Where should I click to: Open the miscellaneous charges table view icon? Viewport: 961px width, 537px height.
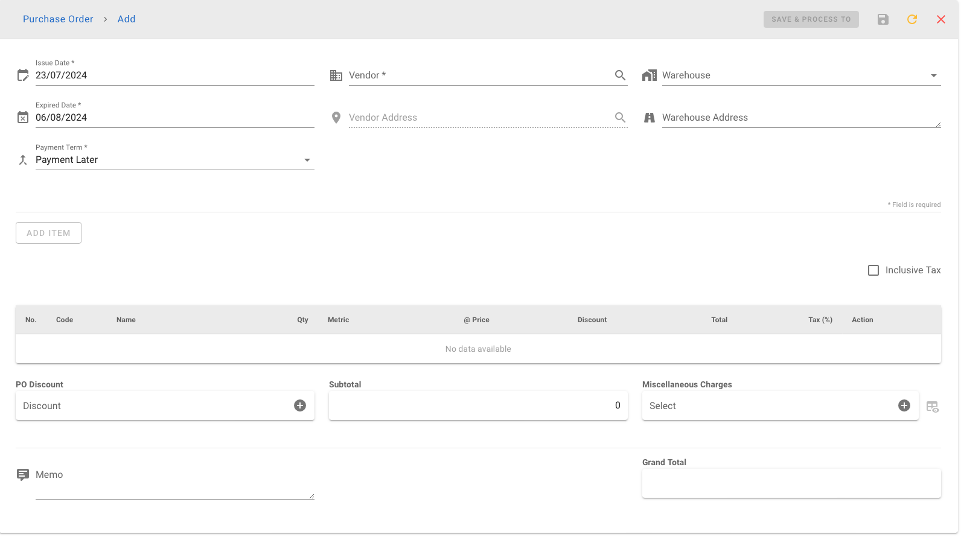coord(932,407)
